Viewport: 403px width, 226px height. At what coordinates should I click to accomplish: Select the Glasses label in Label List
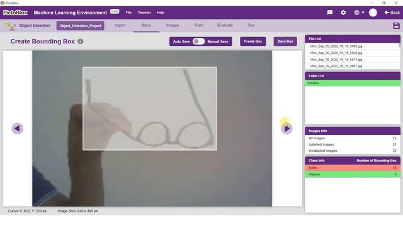click(x=353, y=83)
